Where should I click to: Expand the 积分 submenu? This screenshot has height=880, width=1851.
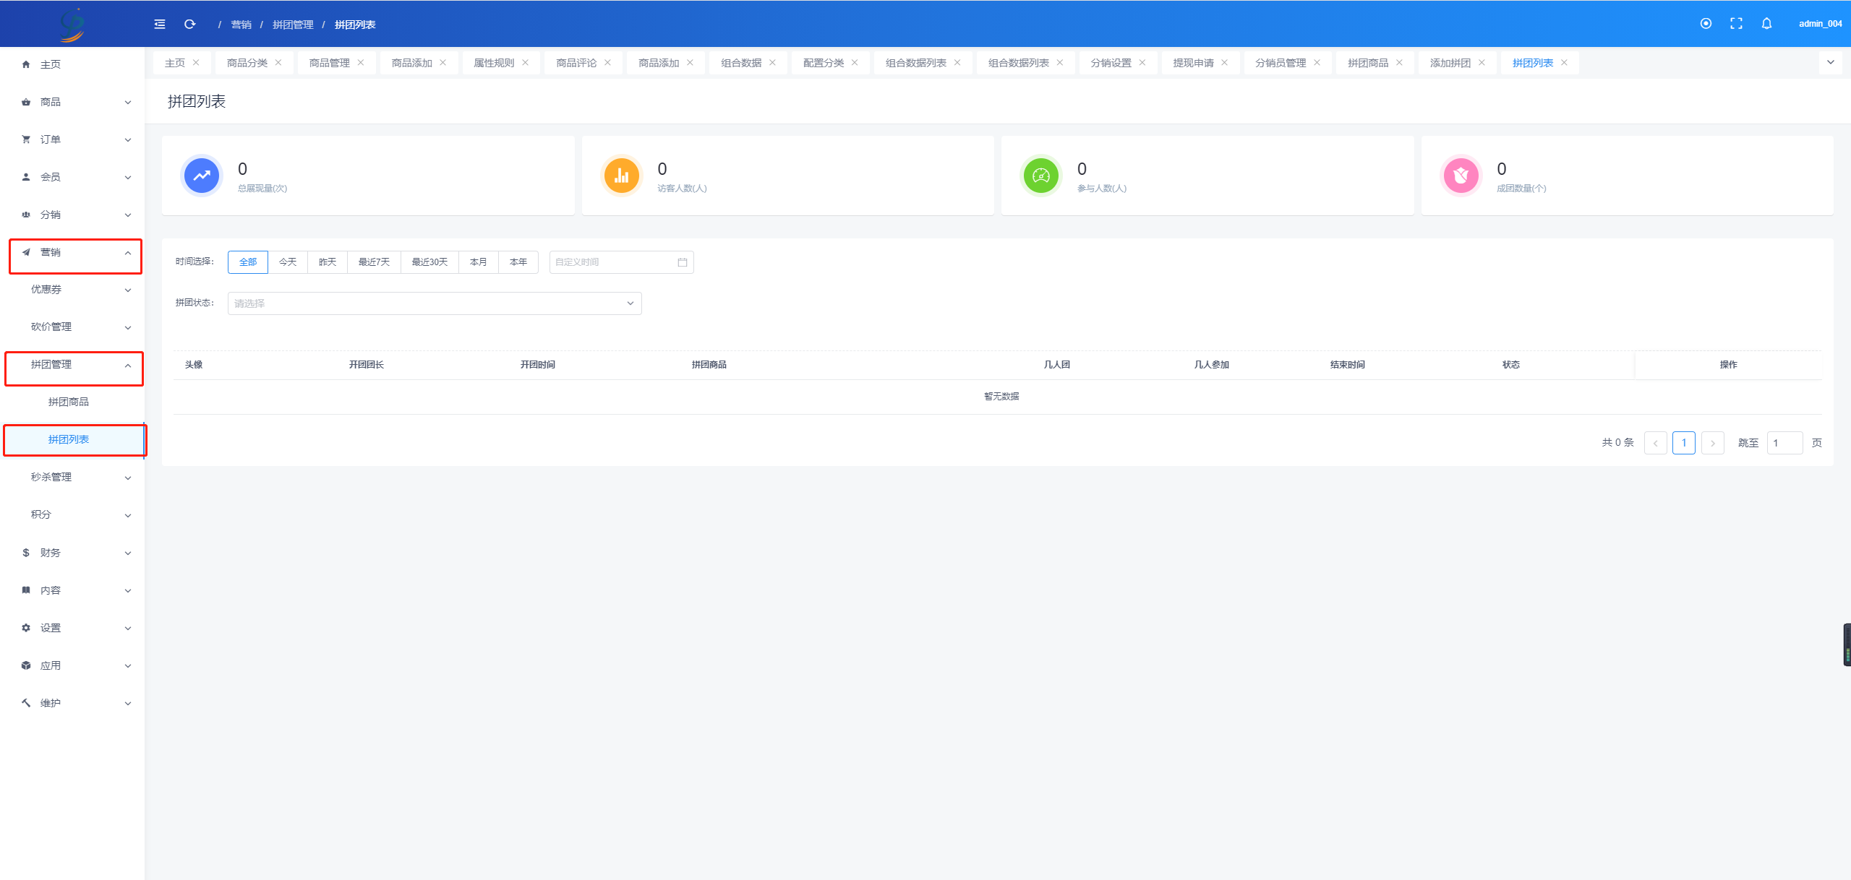click(128, 515)
